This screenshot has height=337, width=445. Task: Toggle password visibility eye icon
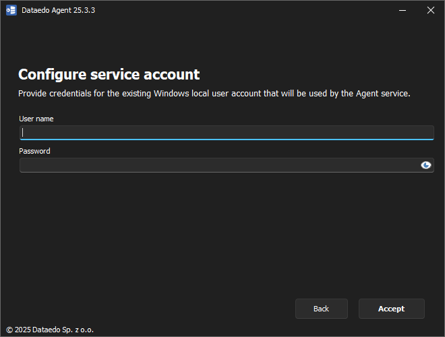(425, 165)
